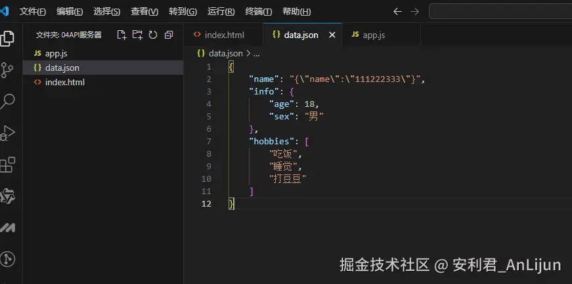Click line number 12 in the gutter

coord(206,203)
